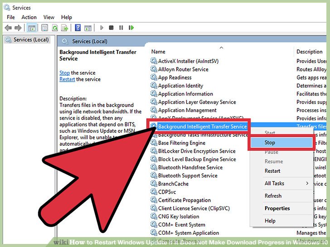
Task: Choose Restart in the context menu
Action: coord(281,171)
